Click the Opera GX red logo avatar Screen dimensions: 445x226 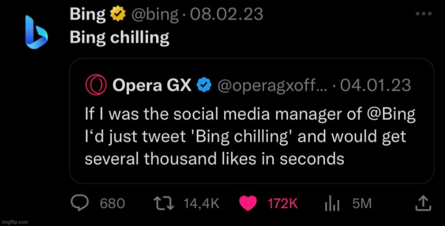(x=96, y=84)
